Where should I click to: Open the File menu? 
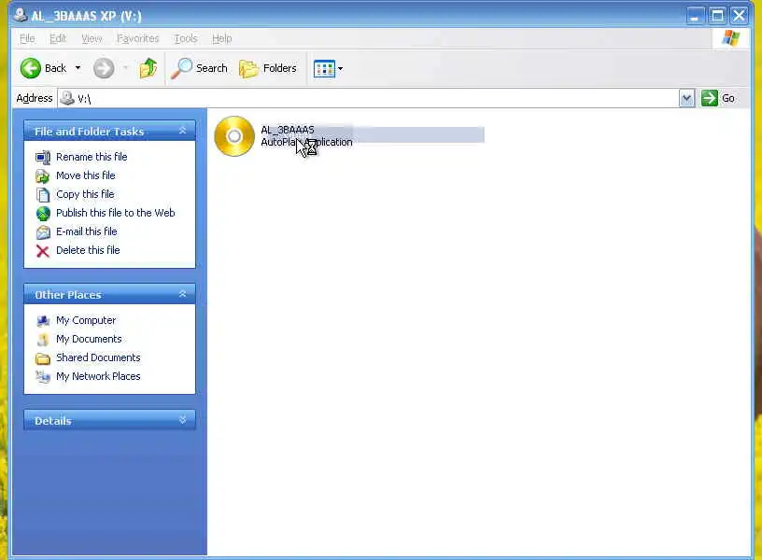click(27, 38)
